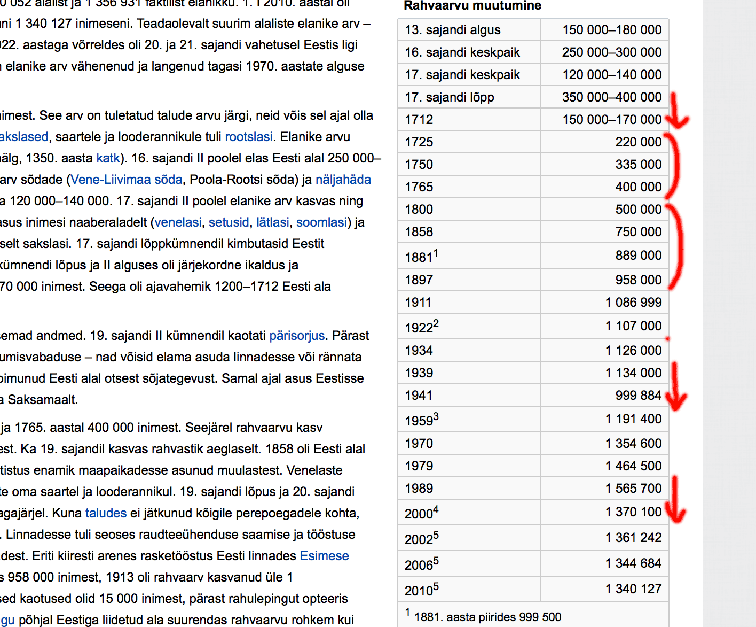Click the population value '999 884'
Screen dimensions: 756x627
639,396
